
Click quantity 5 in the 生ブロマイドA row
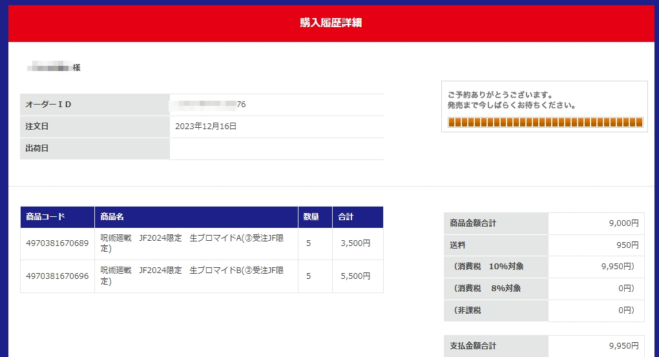point(308,243)
